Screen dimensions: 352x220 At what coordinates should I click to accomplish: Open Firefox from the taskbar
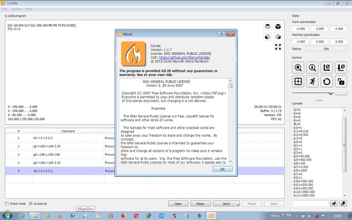[x=123, y=216]
